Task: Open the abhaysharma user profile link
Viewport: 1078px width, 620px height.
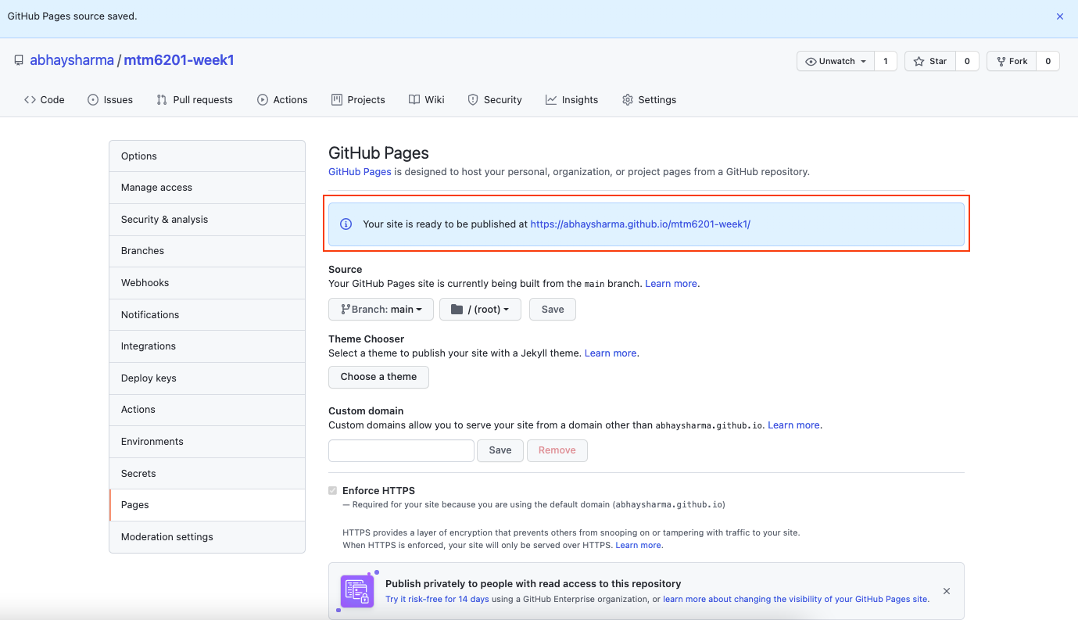Action: pos(72,60)
